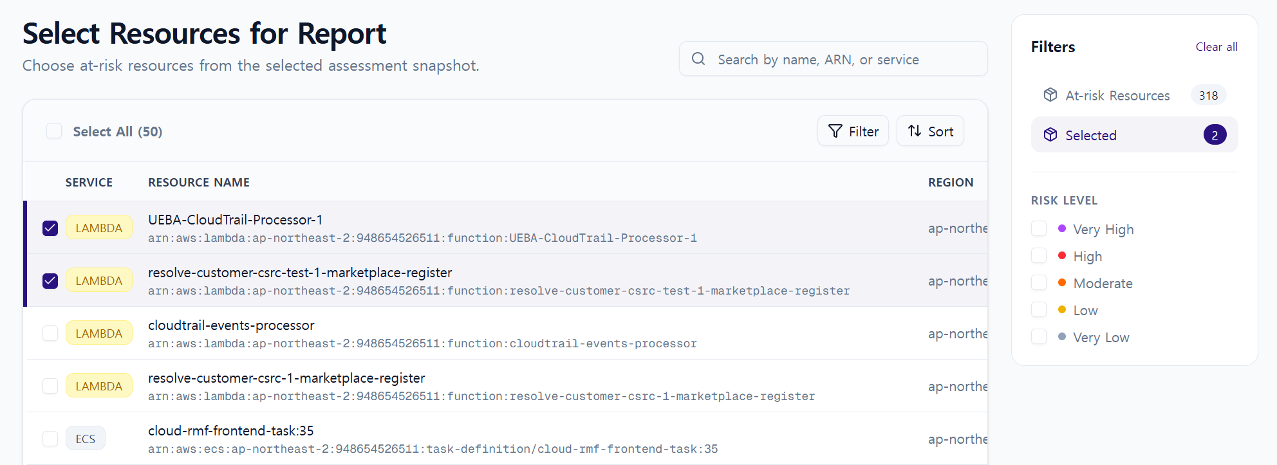Image resolution: width=1277 pixels, height=465 pixels.
Task: Click the cloud-rmf-frontend-task:35 resource name
Action: coord(231,431)
